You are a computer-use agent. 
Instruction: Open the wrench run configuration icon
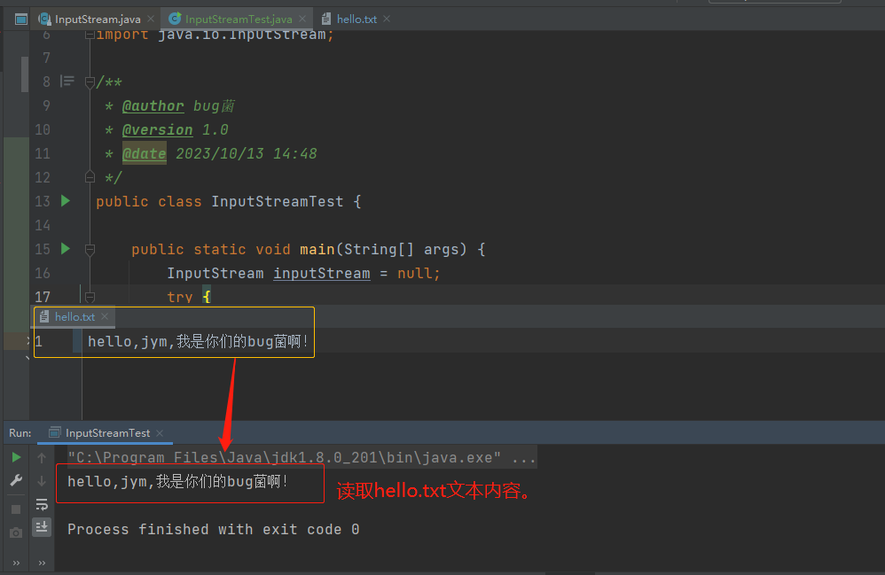[x=16, y=481]
